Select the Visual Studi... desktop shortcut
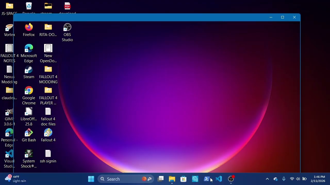Image resolution: width=330 pixels, height=185 pixels. 9,159
